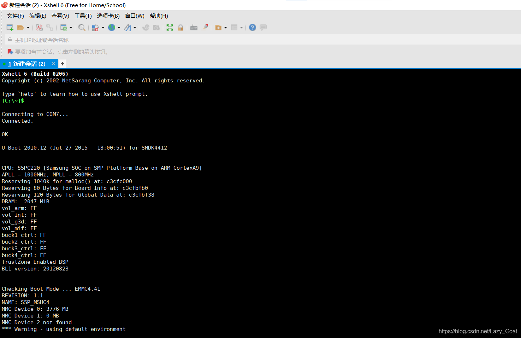Screen dimensions: 521x338
Task: Click the New Session icon in toolbar
Action: click(10, 28)
